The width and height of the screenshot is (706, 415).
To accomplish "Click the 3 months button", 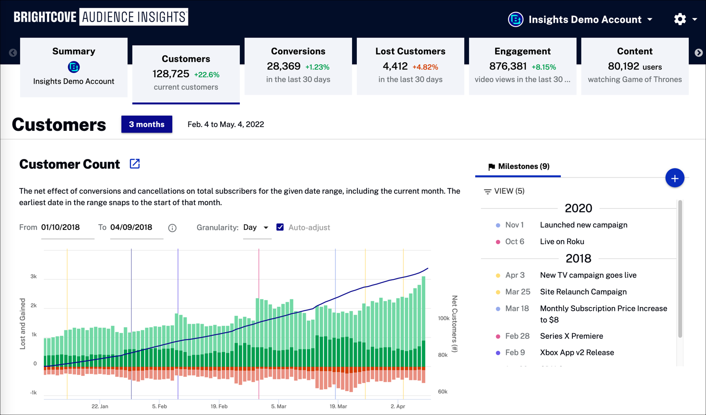I will pyautogui.click(x=147, y=124).
